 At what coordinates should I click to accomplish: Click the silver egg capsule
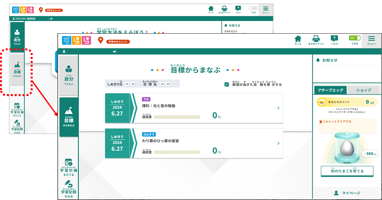pos(347,148)
